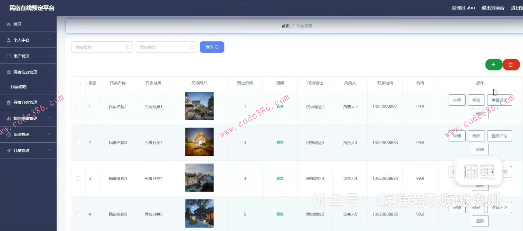Click the 民宿信息管理 building icon
Viewport: 523px width, 231px height.
pyautogui.click(x=8, y=71)
